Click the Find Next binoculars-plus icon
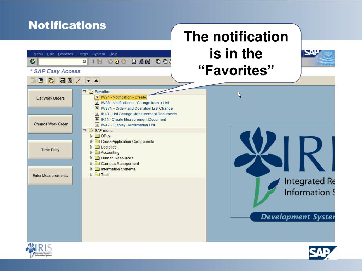Viewport: 362px width, 271px height. pos(148,61)
